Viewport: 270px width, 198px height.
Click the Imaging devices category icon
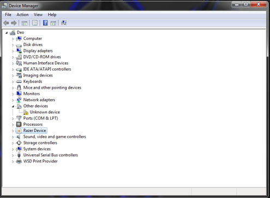pyautogui.click(x=19, y=75)
